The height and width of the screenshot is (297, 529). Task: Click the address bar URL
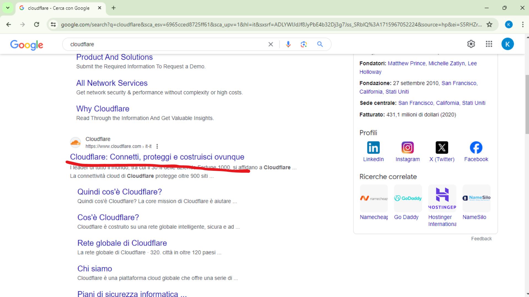click(x=271, y=24)
